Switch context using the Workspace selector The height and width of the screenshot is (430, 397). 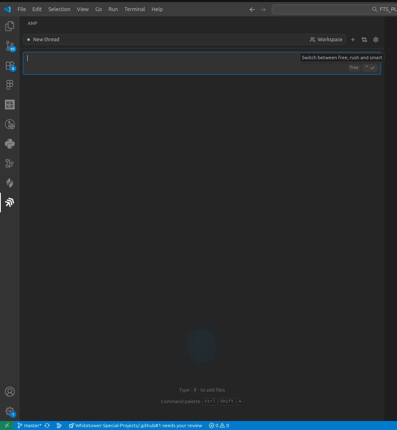(326, 39)
